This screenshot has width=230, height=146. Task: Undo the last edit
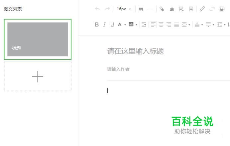pyautogui.click(x=97, y=9)
